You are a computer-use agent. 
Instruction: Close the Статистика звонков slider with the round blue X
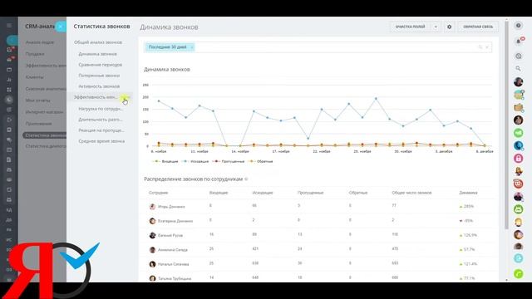coord(61,27)
